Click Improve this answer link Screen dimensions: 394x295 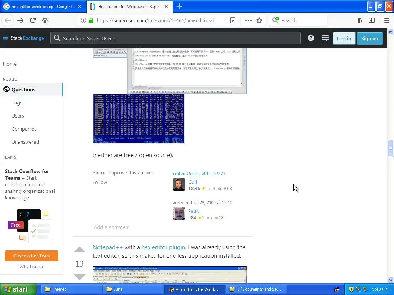(131, 172)
